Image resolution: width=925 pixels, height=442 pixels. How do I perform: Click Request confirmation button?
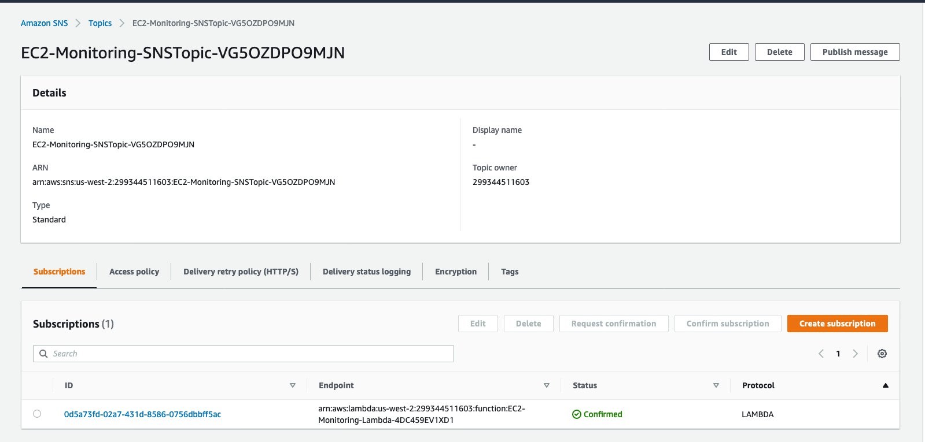(x=614, y=324)
